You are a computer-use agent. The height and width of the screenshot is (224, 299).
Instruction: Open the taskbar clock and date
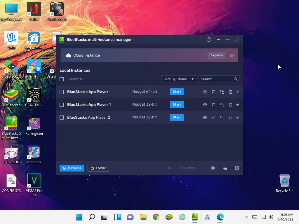pos(286,217)
